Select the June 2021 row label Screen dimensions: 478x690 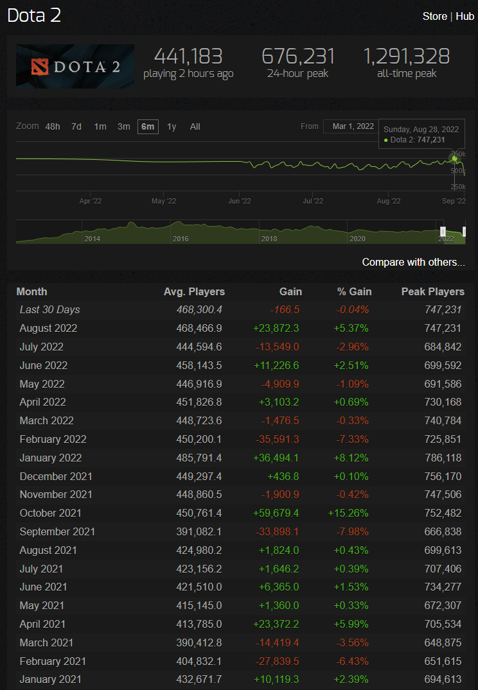point(43,587)
